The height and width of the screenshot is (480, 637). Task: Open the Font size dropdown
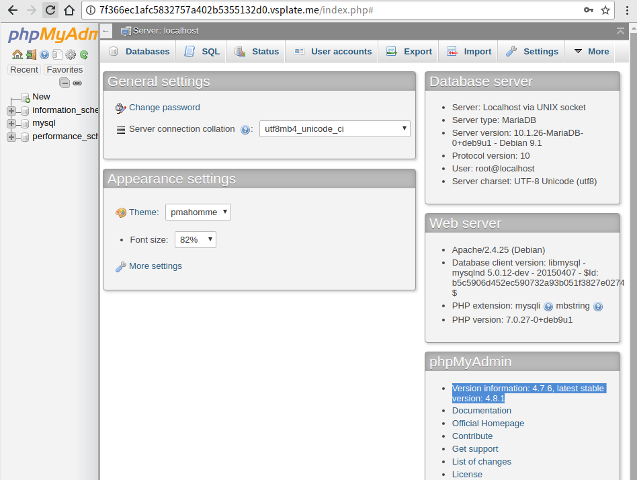(x=196, y=240)
